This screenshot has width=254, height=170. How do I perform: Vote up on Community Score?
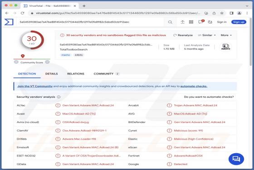[x=47, y=62]
